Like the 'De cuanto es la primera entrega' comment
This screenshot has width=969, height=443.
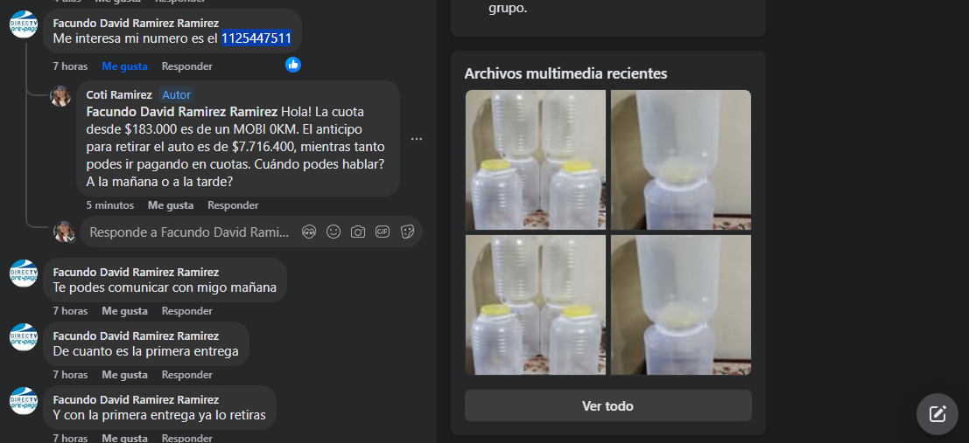click(x=125, y=375)
